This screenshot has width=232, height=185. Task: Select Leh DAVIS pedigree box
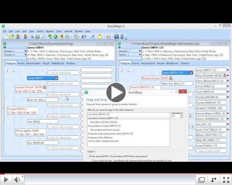(x=43, y=122)
